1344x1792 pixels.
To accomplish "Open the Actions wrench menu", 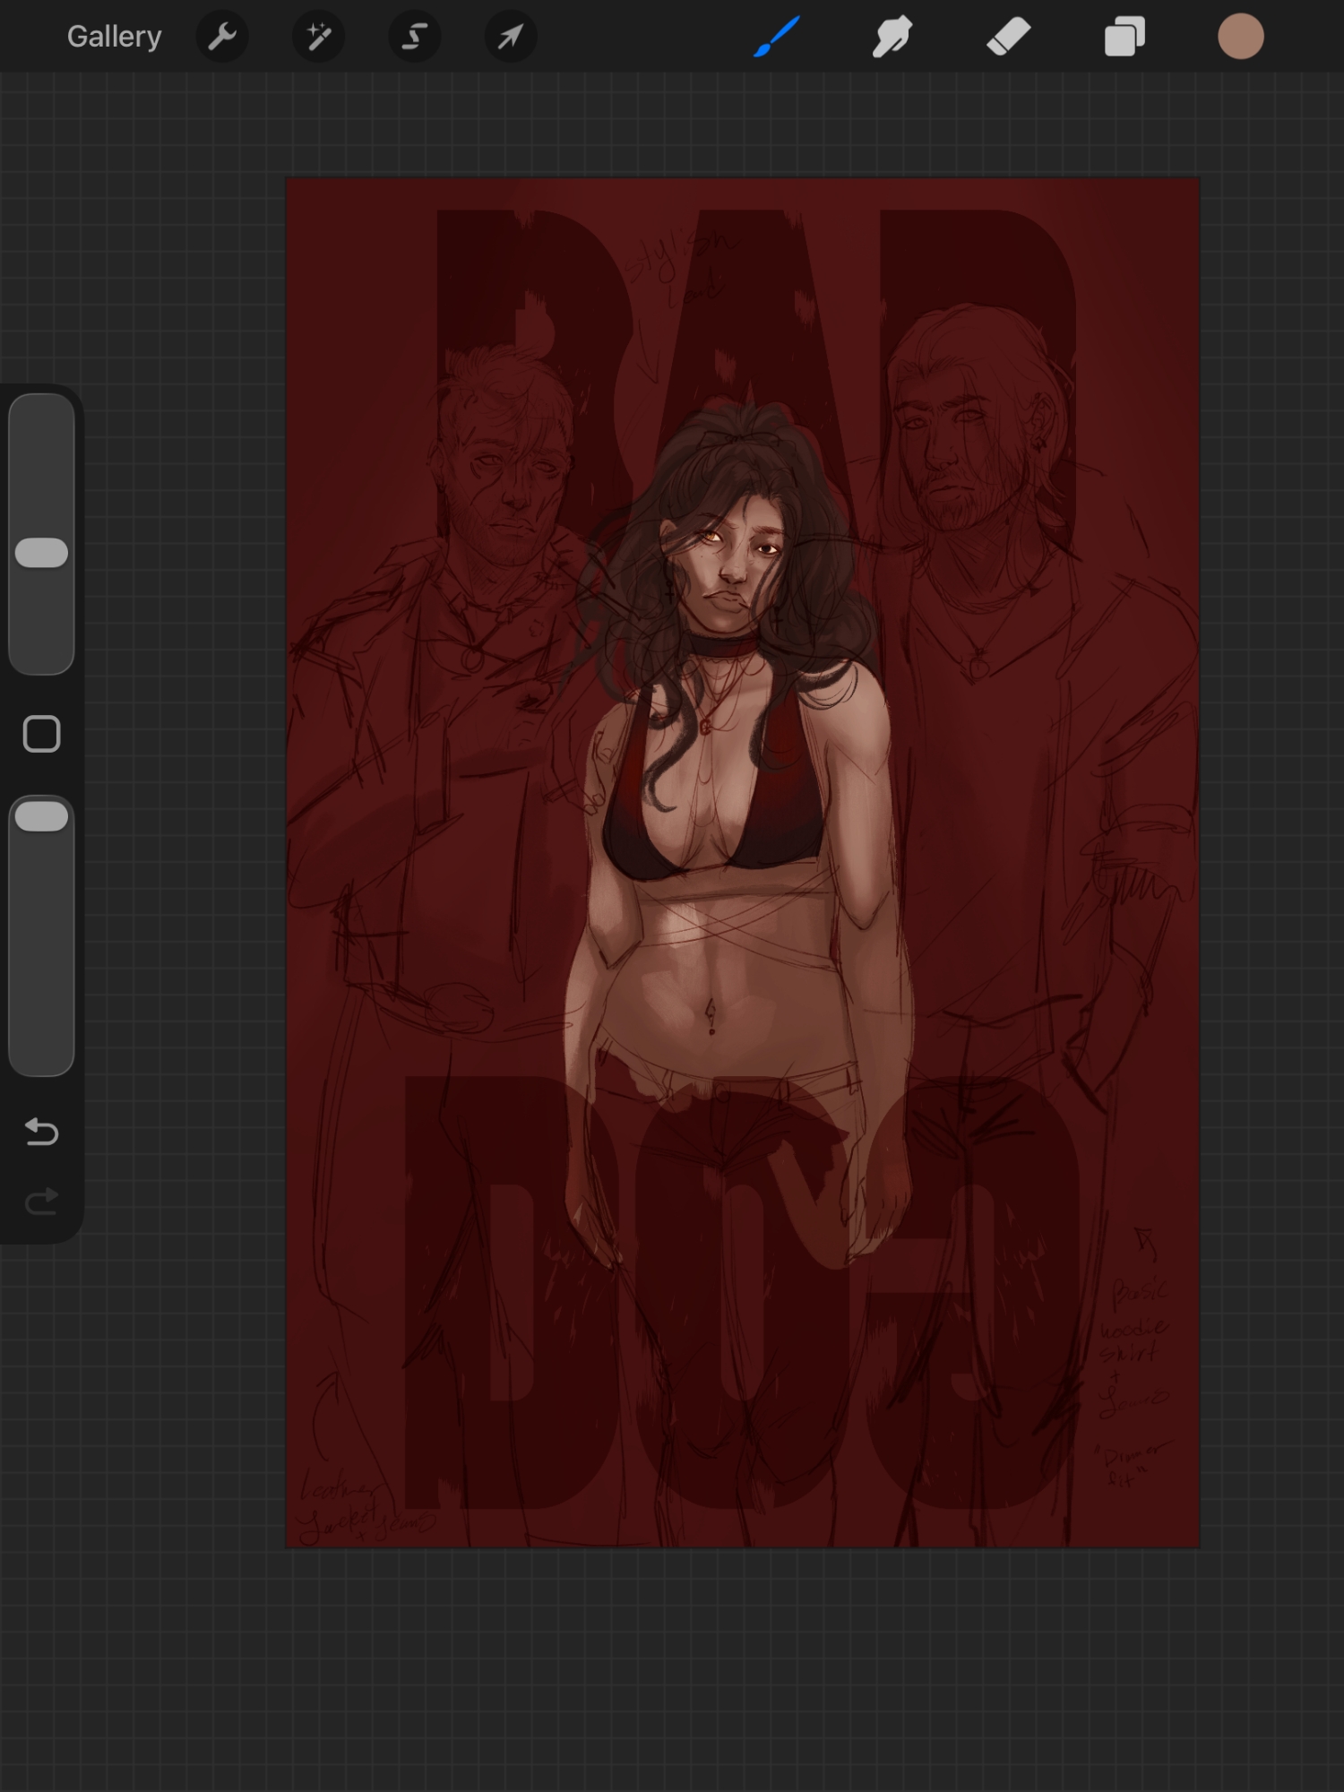I will (222, 37).
